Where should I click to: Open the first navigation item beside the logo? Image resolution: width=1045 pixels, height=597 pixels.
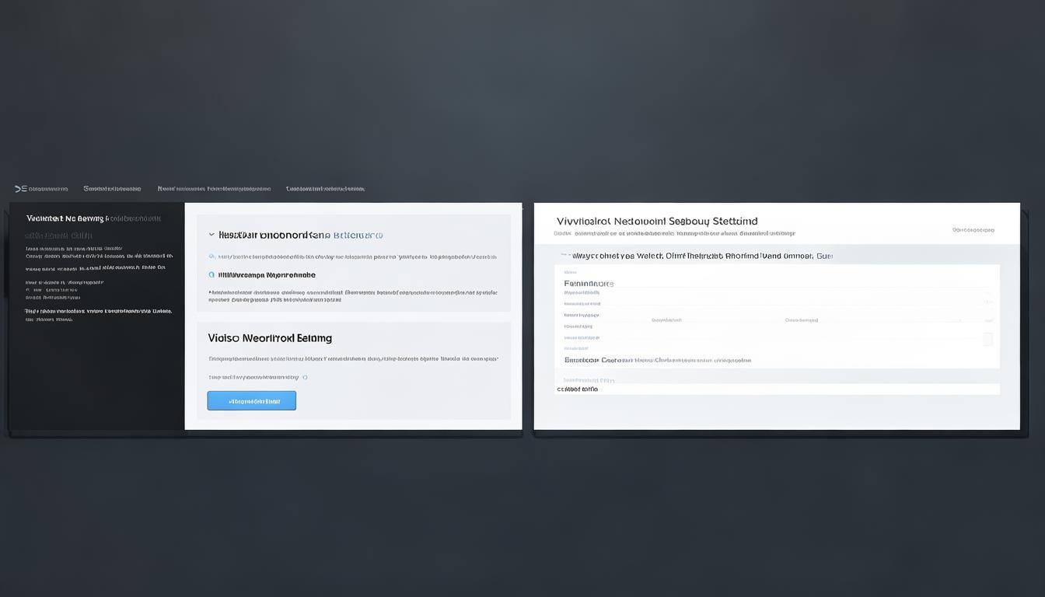(x=48, y=188)
